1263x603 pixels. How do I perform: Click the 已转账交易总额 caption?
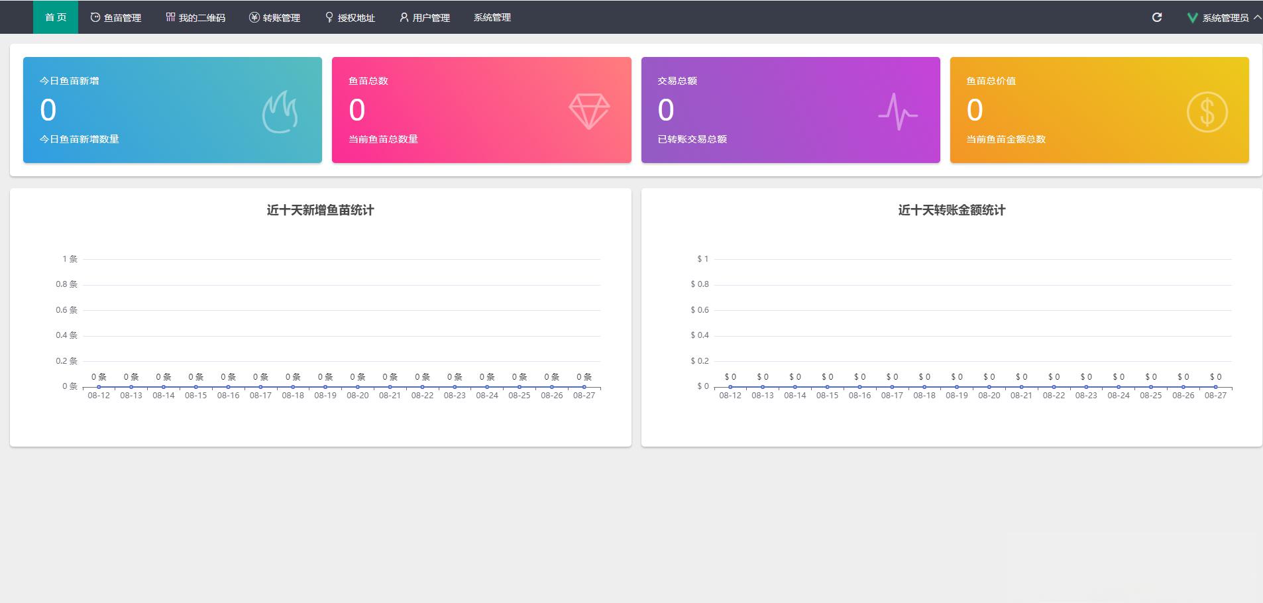tap(692, 139)
